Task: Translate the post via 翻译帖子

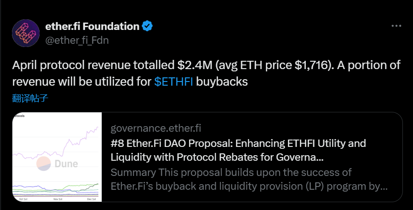Action: (x=30, y=98)
